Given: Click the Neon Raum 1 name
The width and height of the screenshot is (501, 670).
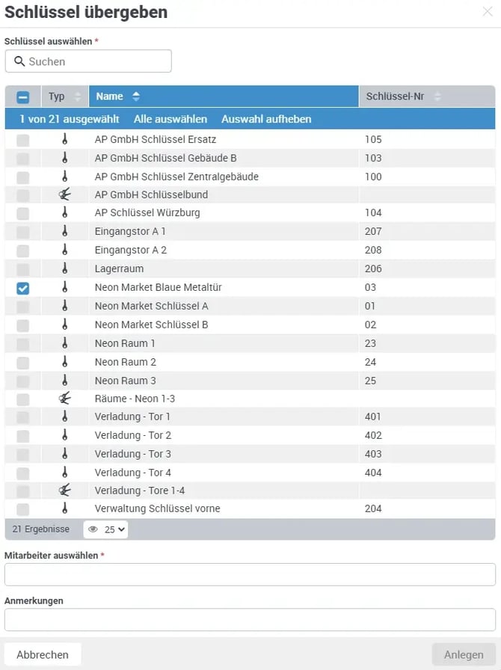Looking at the screenshot, I should 125,343.
